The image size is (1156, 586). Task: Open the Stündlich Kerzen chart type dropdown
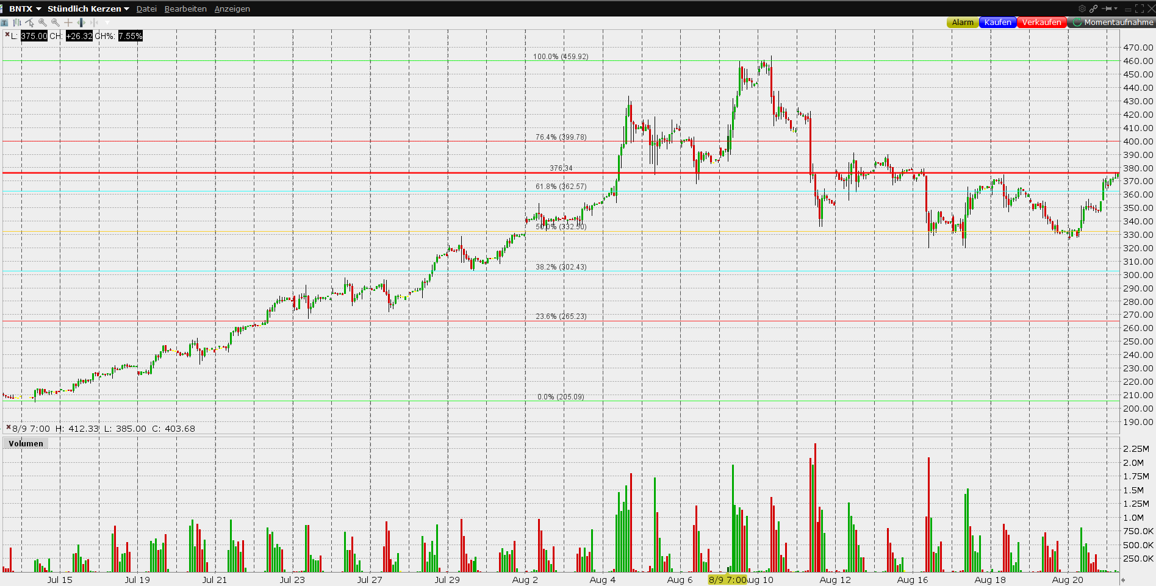coord(88,9)
